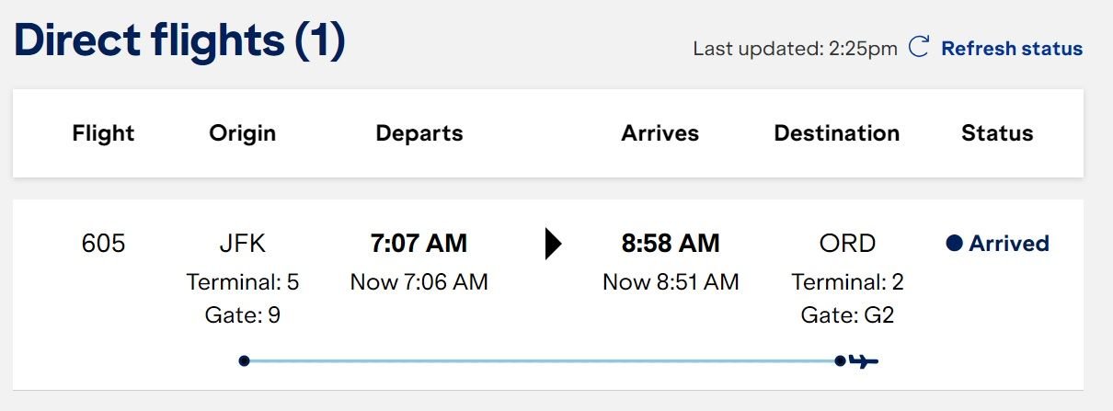This screenshot has height=411, width=1113.
Task: Click the ORD destination airport code
Action: click(x=847, y=244)
